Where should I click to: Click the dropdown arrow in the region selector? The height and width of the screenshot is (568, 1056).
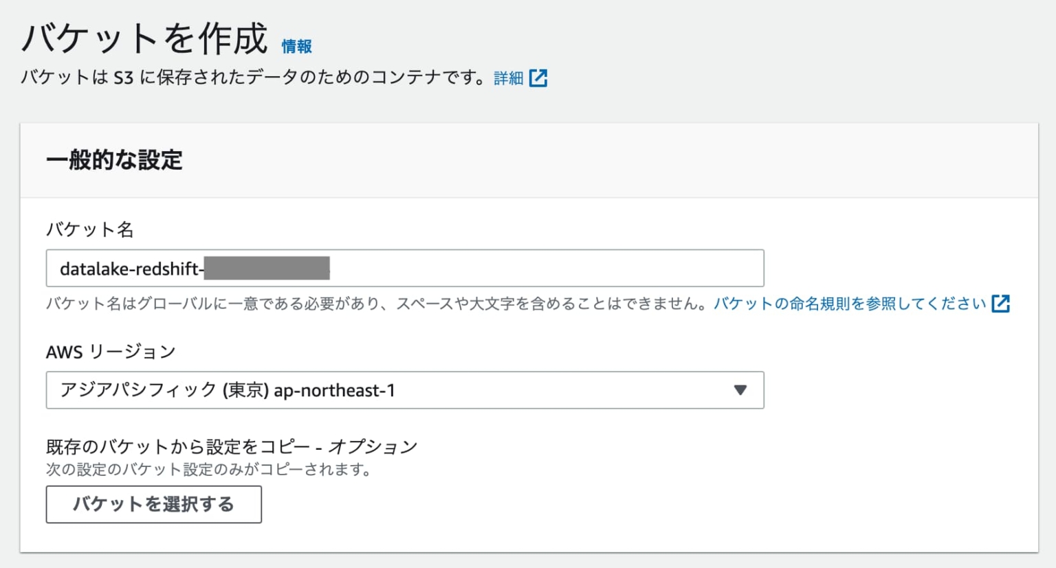coord(740,390)
